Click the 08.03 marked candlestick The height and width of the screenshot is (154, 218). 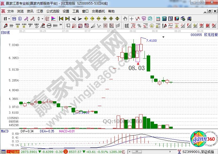pyautogui.click(x=137, y=53)
